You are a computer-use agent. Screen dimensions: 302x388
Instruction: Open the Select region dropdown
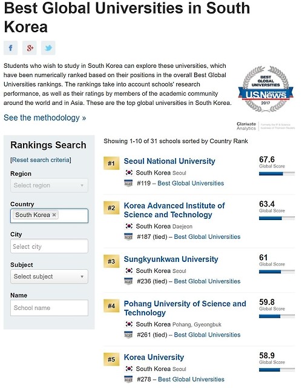pyautogui.click(x=49, y=186)
